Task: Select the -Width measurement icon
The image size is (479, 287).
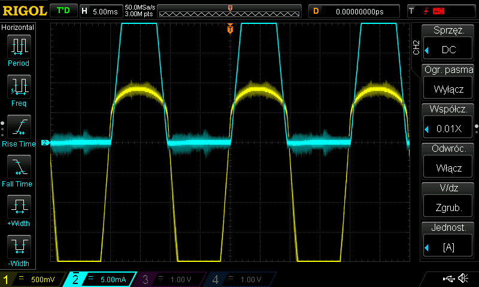Action: (x=19, y=247)
